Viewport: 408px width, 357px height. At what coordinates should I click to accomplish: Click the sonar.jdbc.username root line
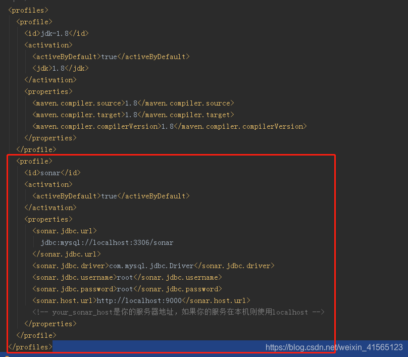tap(127, 278)
